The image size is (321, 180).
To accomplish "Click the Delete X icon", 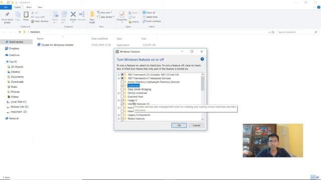I will point(73,14).
